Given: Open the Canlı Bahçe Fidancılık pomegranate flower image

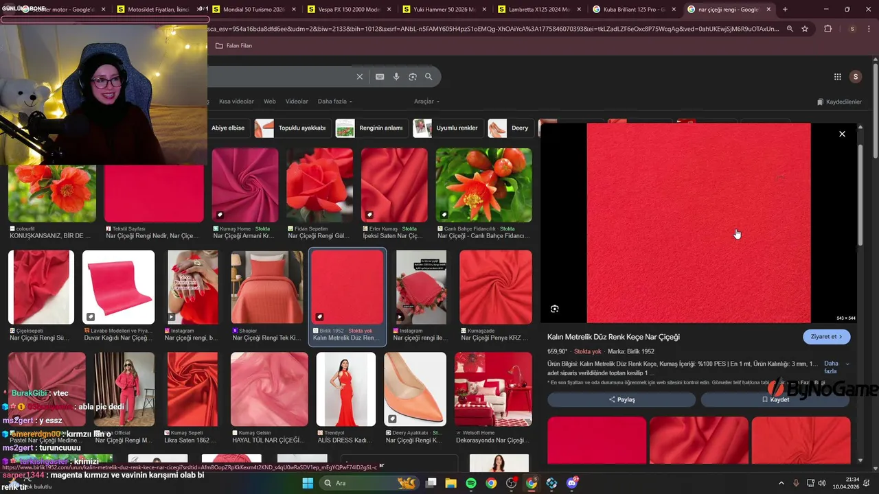Looking at the screenshot, I should (483, 185).
